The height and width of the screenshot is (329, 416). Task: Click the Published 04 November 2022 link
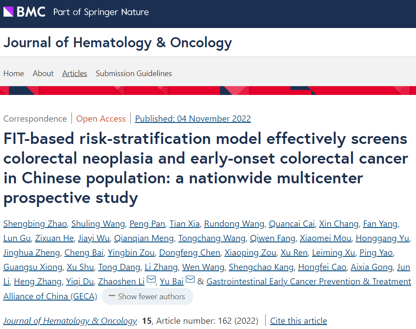click(193, 119)
